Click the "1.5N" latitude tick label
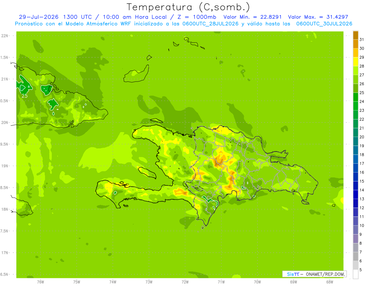This screenshot has width=370, height=286. pos(4,57)
